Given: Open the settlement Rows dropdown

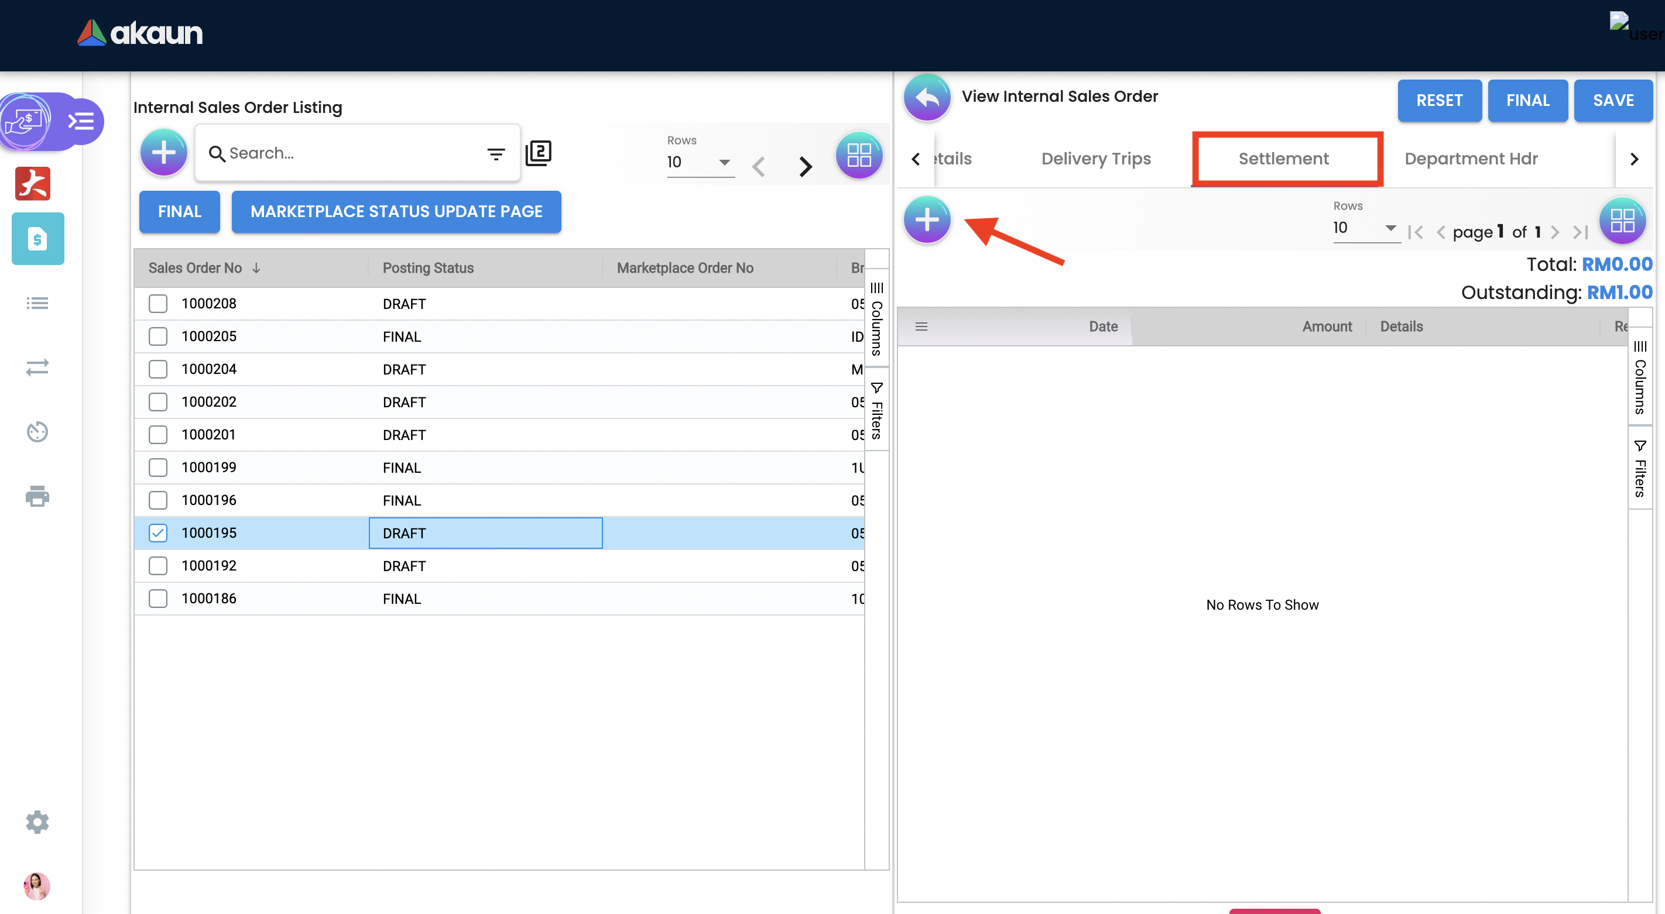Looking at the screenshot, I should click(x=1365, y=228).
